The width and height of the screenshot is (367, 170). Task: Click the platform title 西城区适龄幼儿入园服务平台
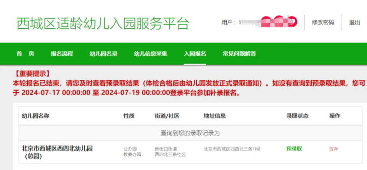tap(102, 23)
